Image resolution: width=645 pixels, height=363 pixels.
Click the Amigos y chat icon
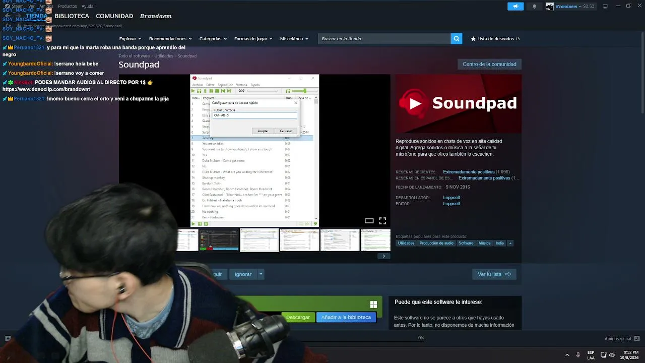[x=637, y=339]
